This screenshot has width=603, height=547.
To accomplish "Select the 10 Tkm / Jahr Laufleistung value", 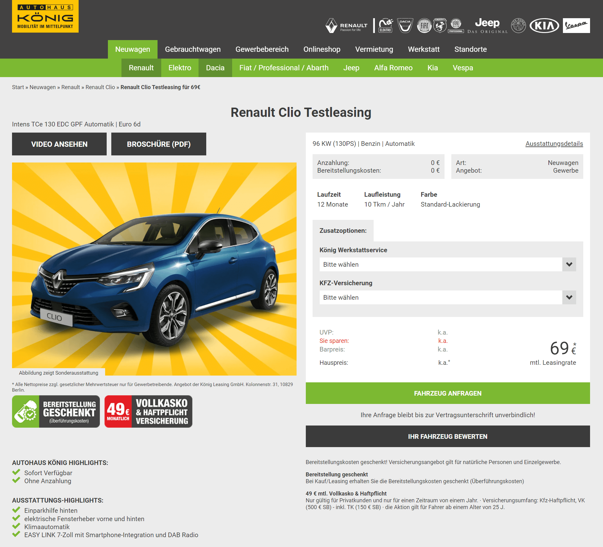I will [x=384, y=204].
